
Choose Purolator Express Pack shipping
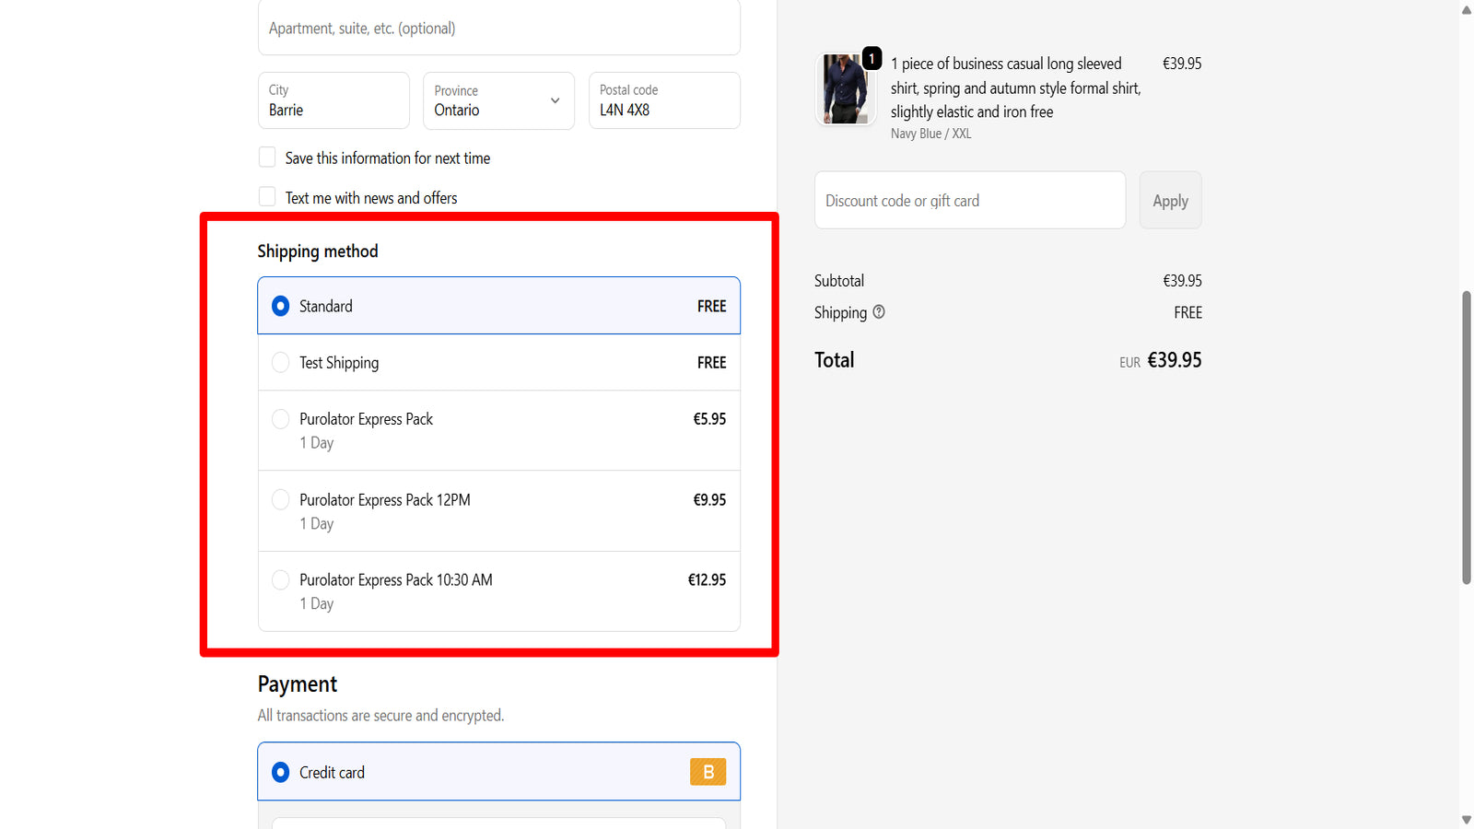499,431
